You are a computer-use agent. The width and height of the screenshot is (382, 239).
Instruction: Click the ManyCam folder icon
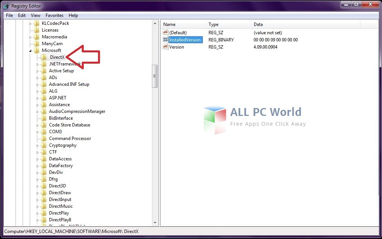(x=37, y=44)
